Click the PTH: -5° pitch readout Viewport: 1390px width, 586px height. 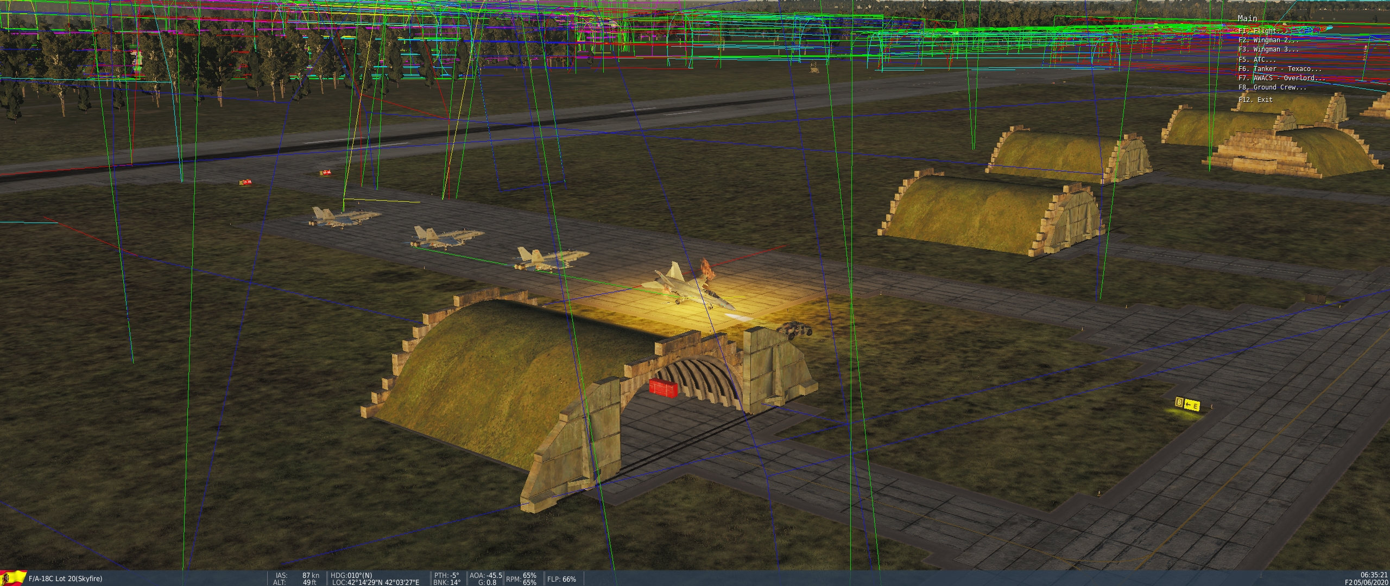point(447,576)
